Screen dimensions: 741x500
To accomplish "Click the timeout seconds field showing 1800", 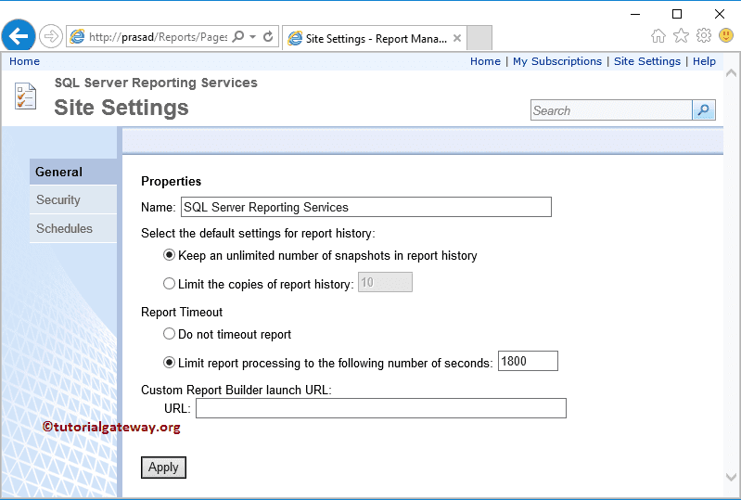I will 528,361.
